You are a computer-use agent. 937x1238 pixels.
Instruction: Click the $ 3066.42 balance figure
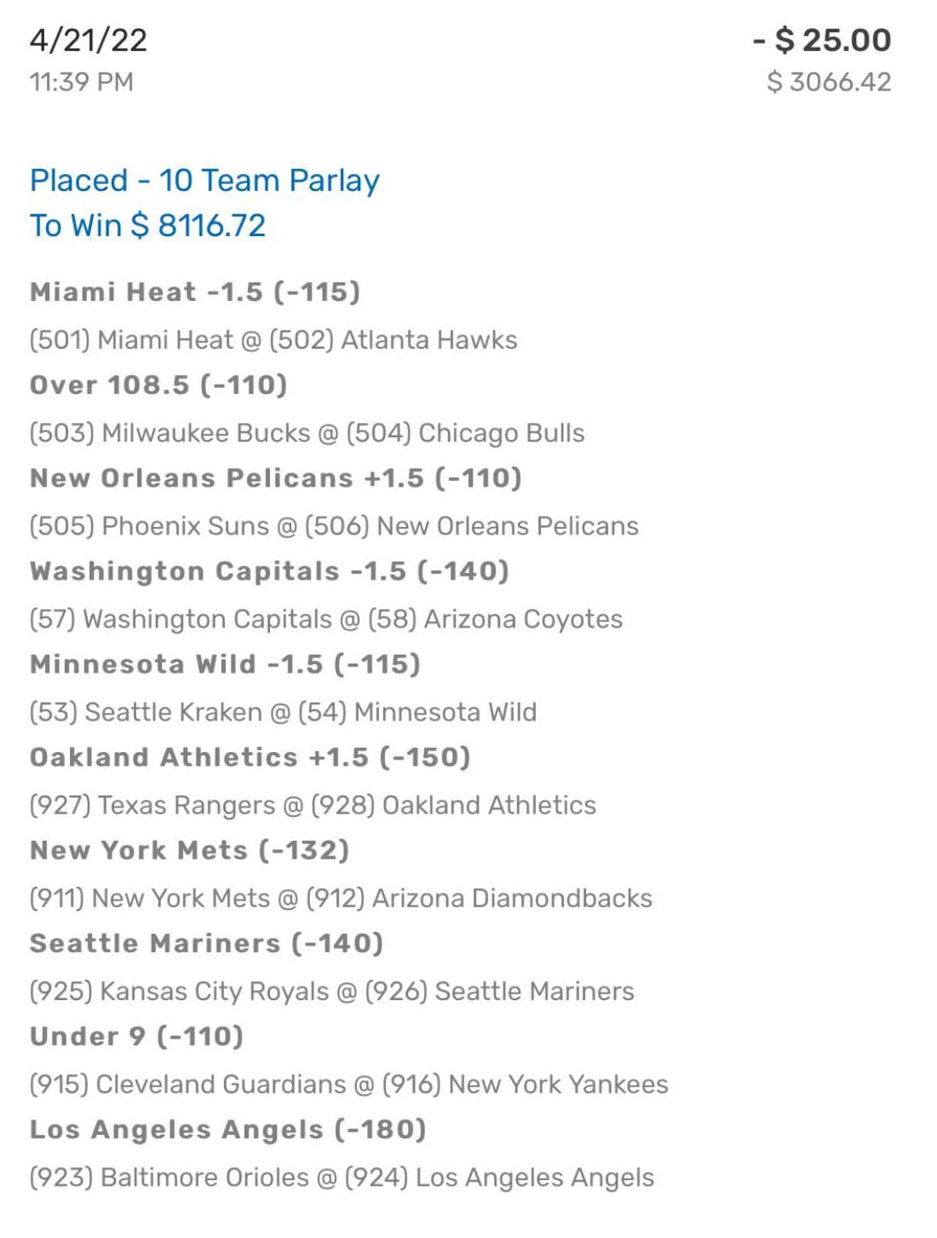pos(829,82)
